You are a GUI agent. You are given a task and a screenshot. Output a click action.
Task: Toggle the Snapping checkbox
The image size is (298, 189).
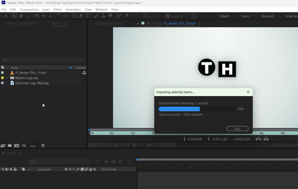tap(167, 16)
